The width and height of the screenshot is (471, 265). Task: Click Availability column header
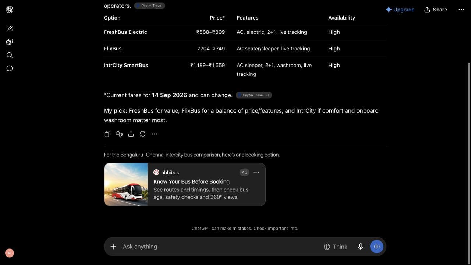point(341,18)
